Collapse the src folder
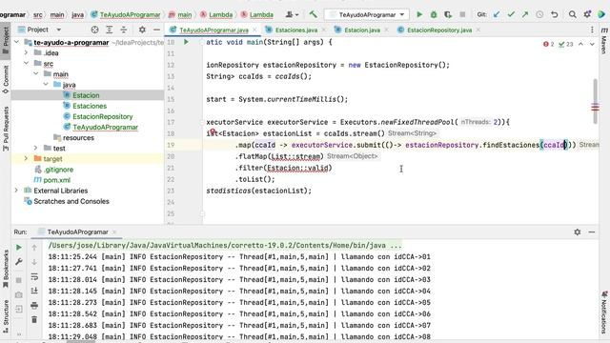Viewport: 610px width, 343px height. [26, 63]
